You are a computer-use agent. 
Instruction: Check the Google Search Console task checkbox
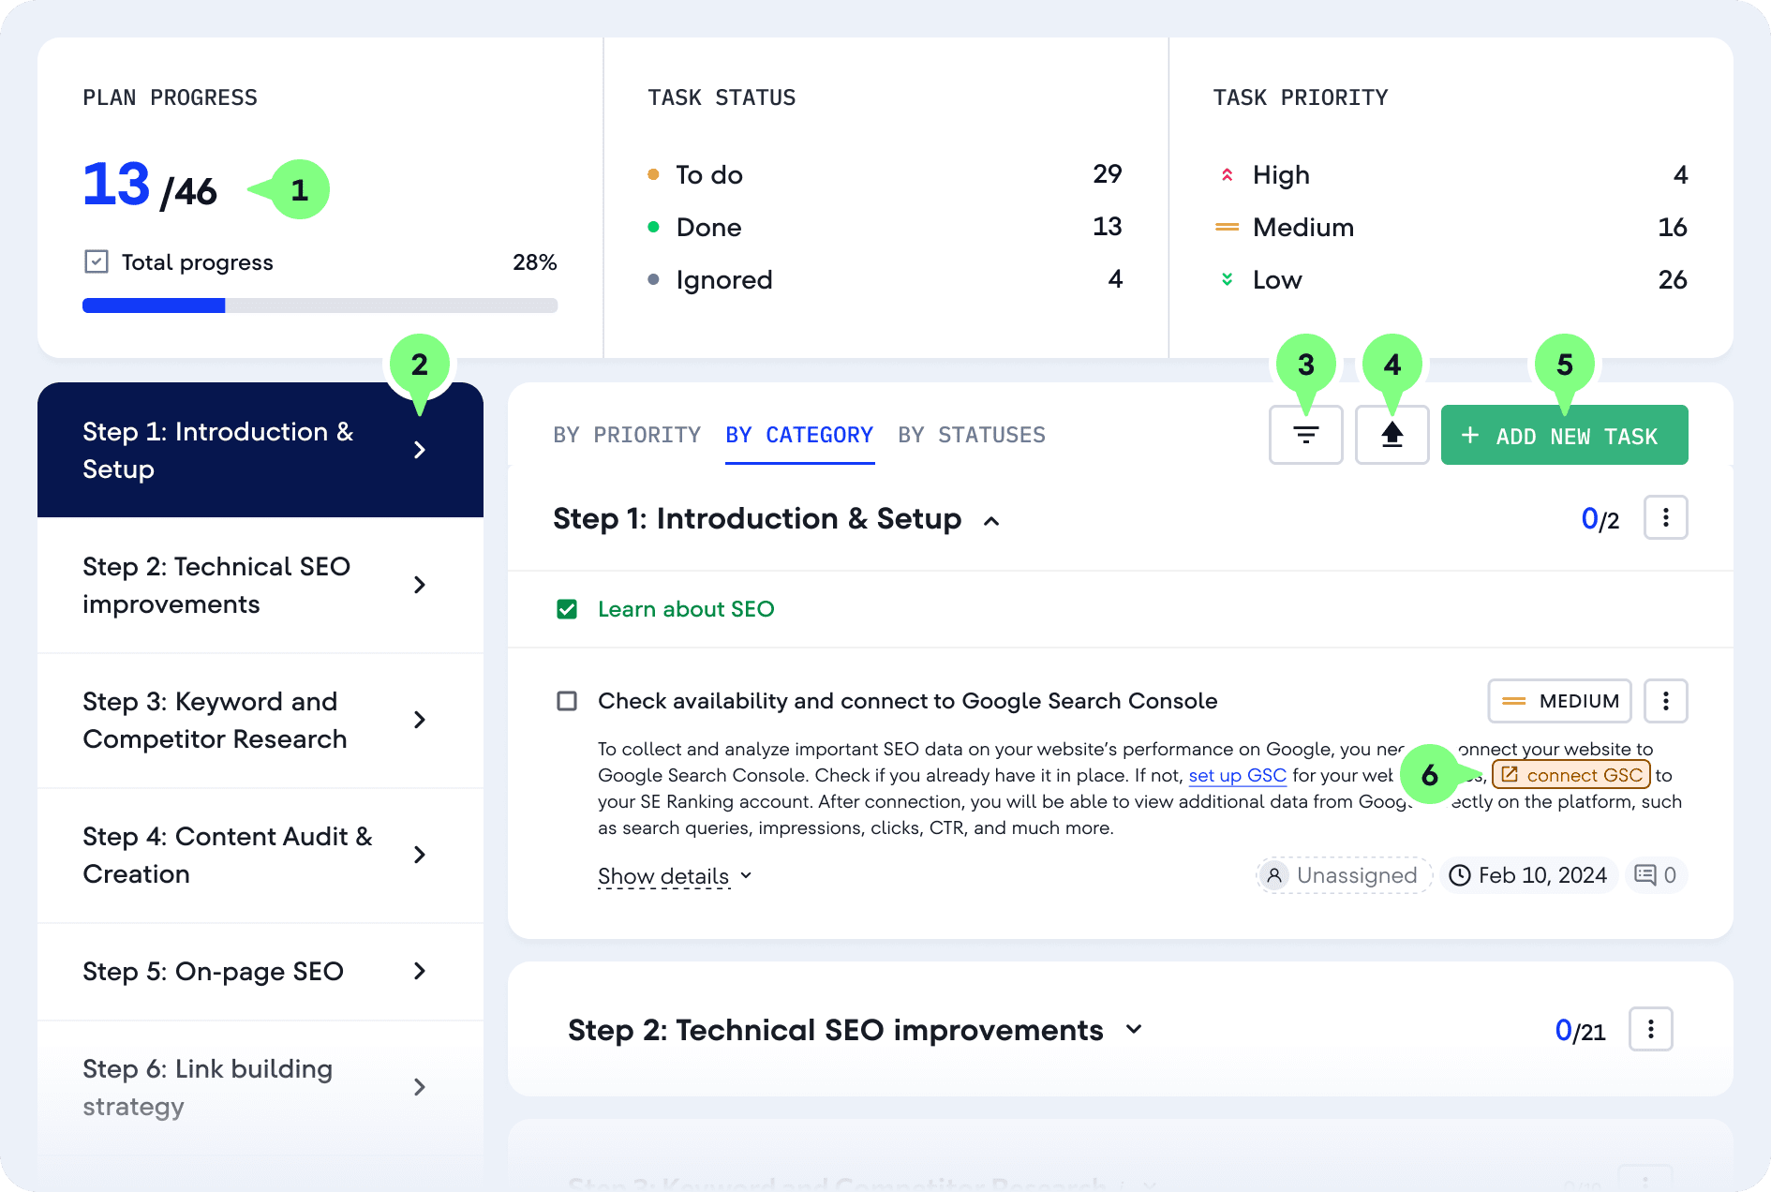tap(567, 701)
